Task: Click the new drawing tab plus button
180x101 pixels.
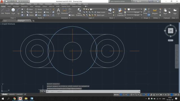Action: [33, 21]
